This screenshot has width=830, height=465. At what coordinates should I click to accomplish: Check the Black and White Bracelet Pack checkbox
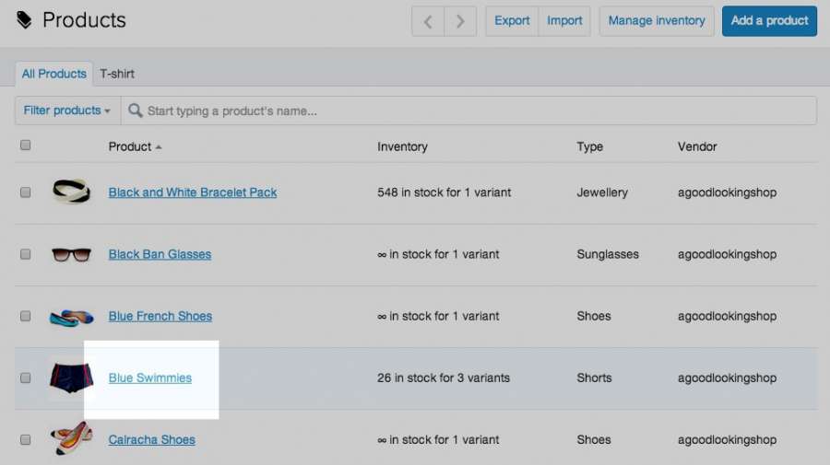(26, 192)
